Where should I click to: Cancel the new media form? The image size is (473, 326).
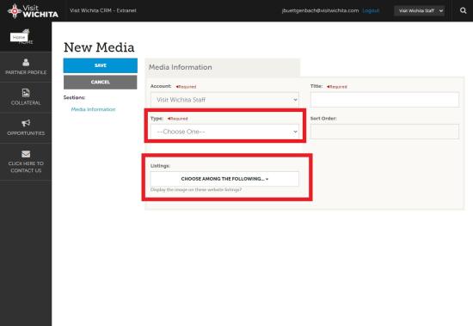click(x=101, y=82)
